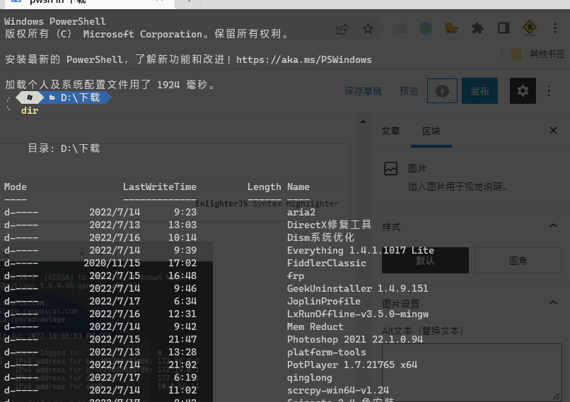
Task: Click 保存草稿 to save the draft
Action: 363,91
